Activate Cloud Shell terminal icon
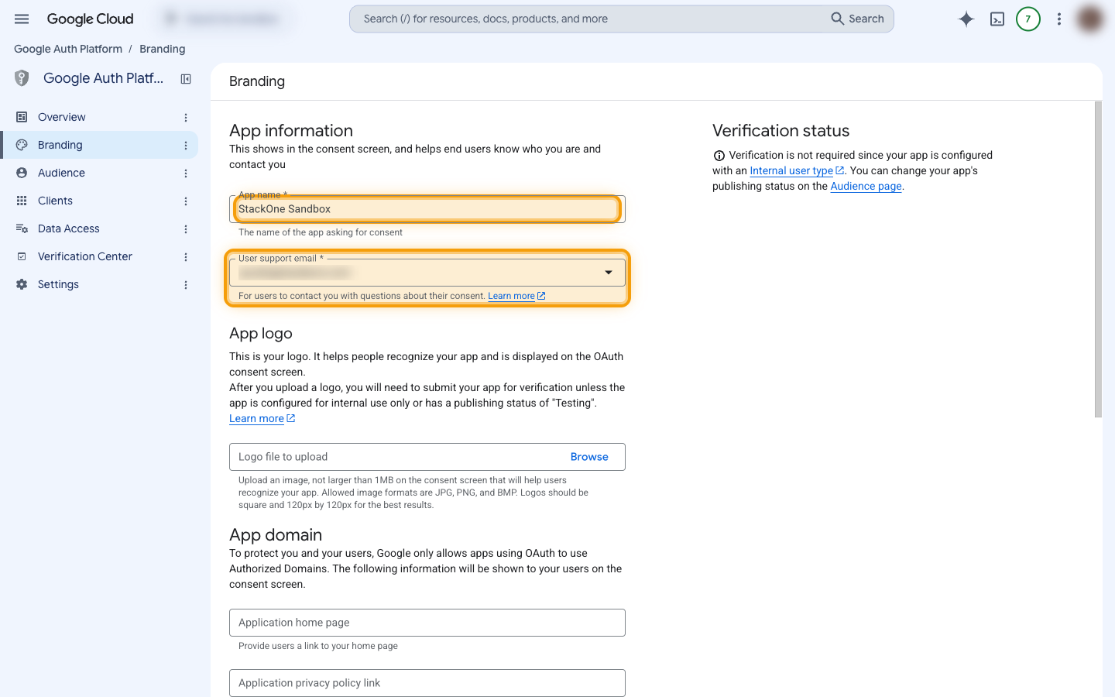 997,19
